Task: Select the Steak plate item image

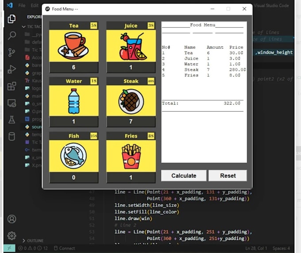Action: pyautogui.click(x=131, y=101)
